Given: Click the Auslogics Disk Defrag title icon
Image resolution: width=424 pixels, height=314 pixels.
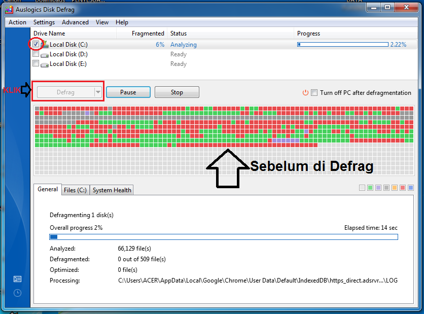Looking at the screenshot, I should (x=9, y=10).
